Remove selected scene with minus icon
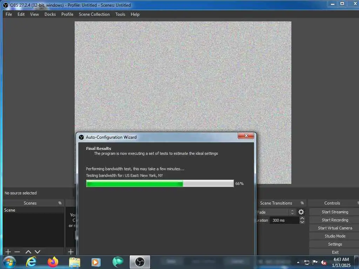The height and width of the screenshot is (269, 359). point(17,251)
